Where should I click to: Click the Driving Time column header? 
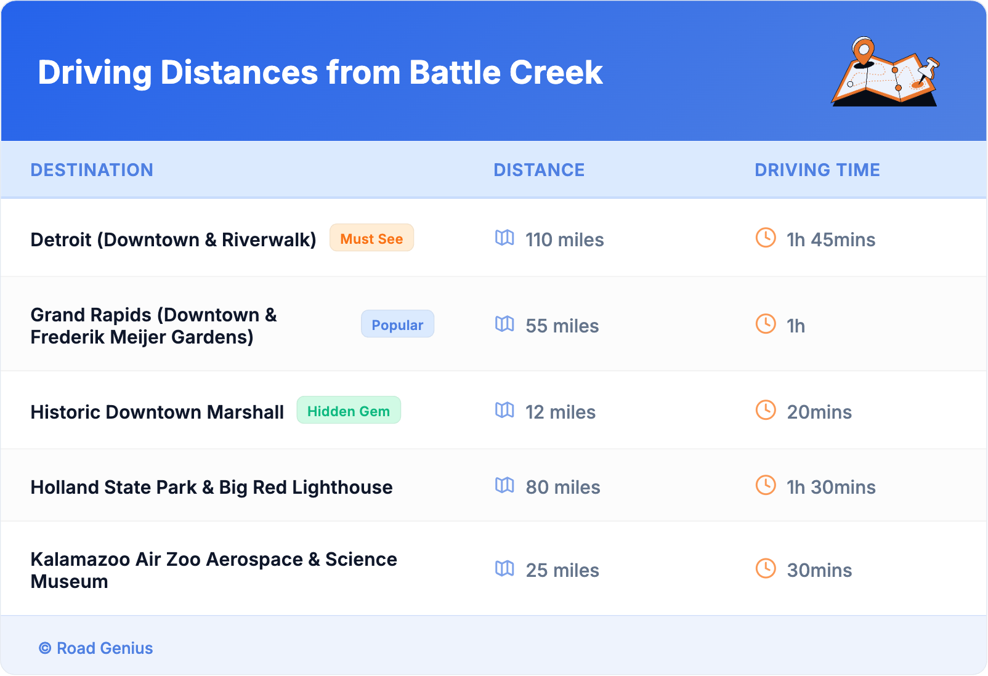817,170
